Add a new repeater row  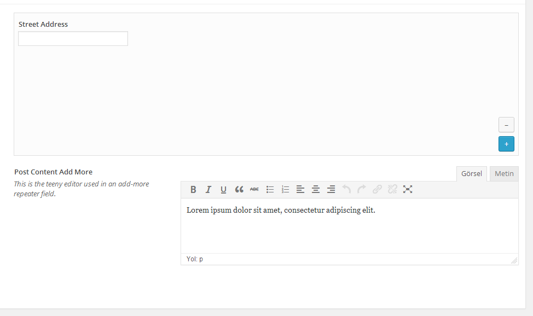coord(506,144)
